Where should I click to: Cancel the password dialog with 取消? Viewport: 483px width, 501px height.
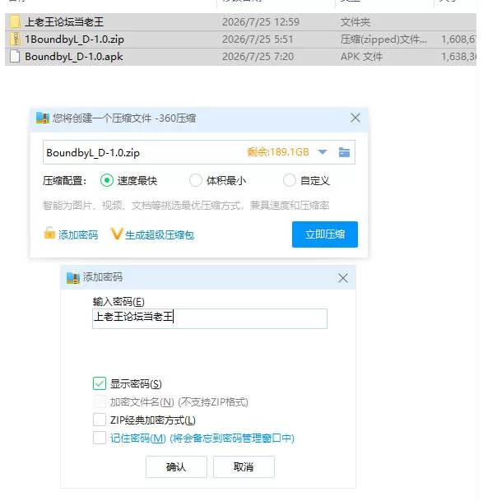pyautogui.click(x=244, y=466)
